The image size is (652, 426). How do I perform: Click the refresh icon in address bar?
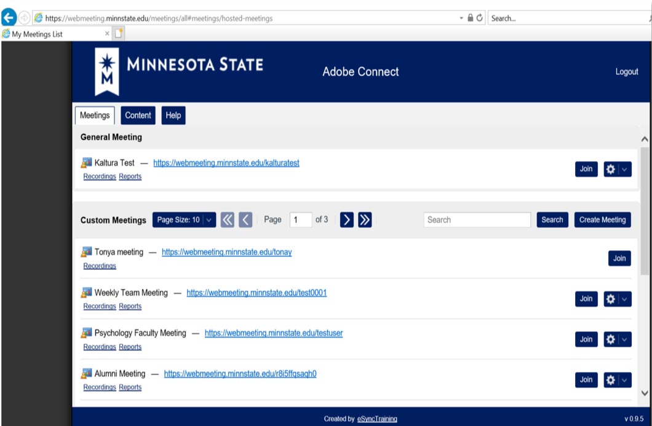coord(479,18)
